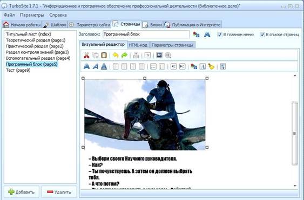Click the Insert image icon
304x200 pixels.
pos(159,56)
